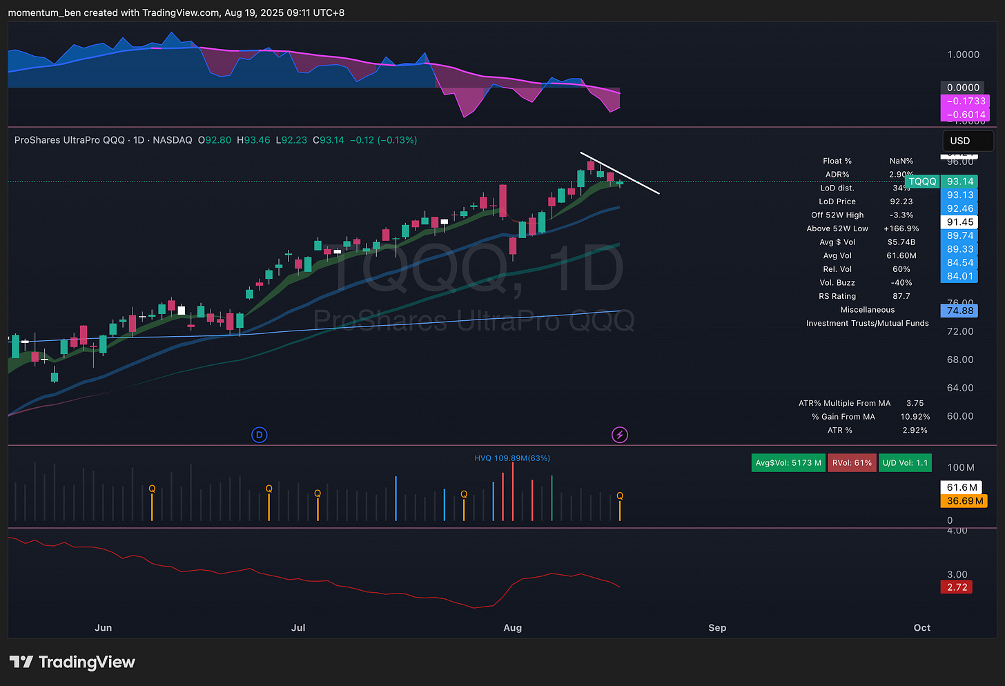Click the red 2.72 indicator value label
This screenshot has width=1005, height=686.
[957, 587]
